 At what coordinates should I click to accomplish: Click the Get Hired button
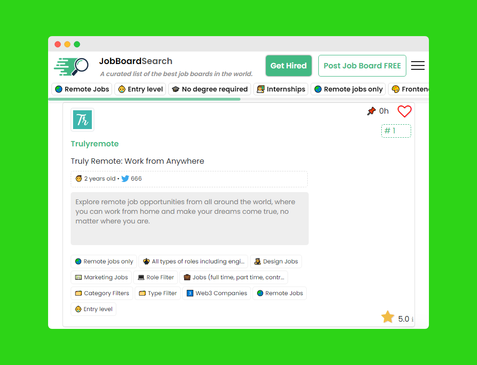[289, 65]
